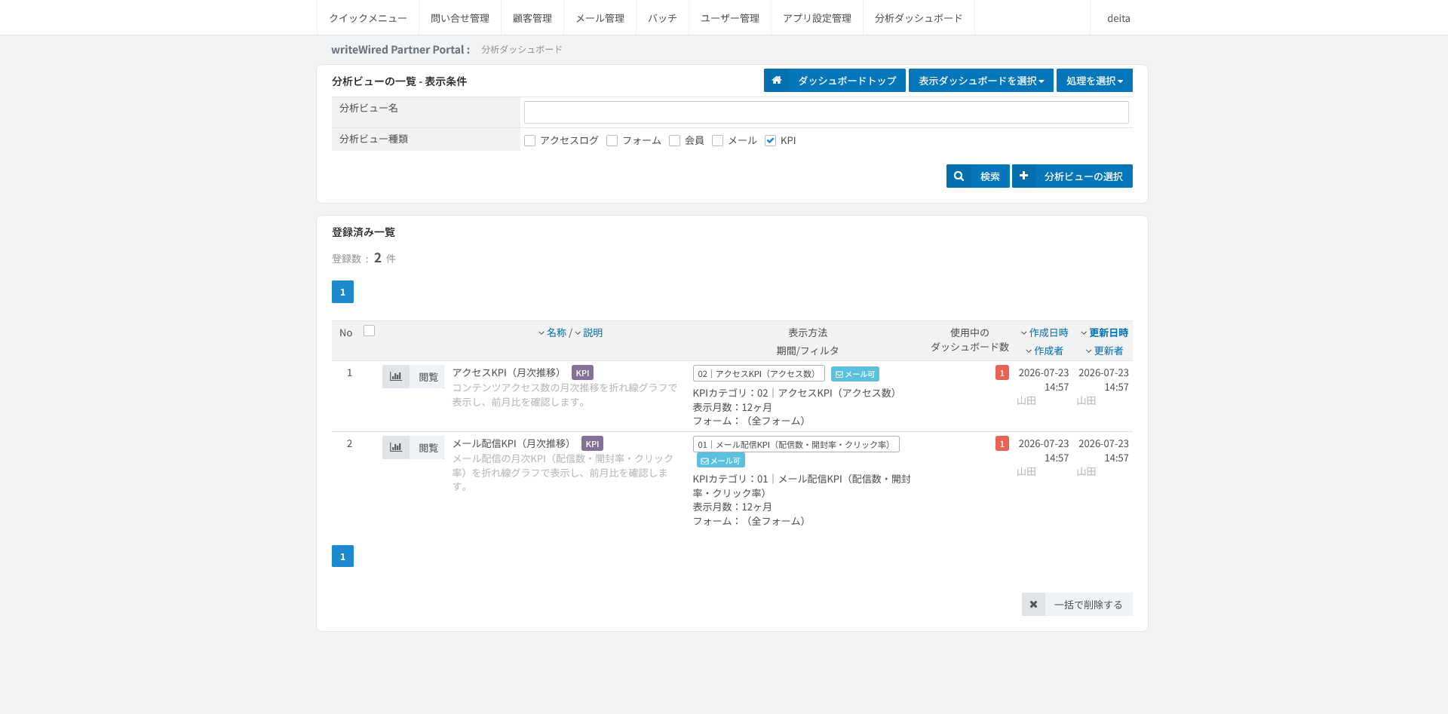Click red dashboard count badge in row 2
Image resolution: width=1448 pixels, height=714 pixels.
pyautogui.click(x=1002, y=443)
